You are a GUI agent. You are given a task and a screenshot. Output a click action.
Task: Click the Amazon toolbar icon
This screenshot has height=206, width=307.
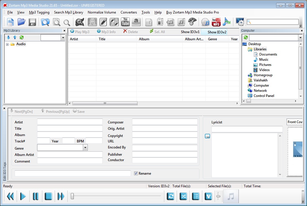136,22
